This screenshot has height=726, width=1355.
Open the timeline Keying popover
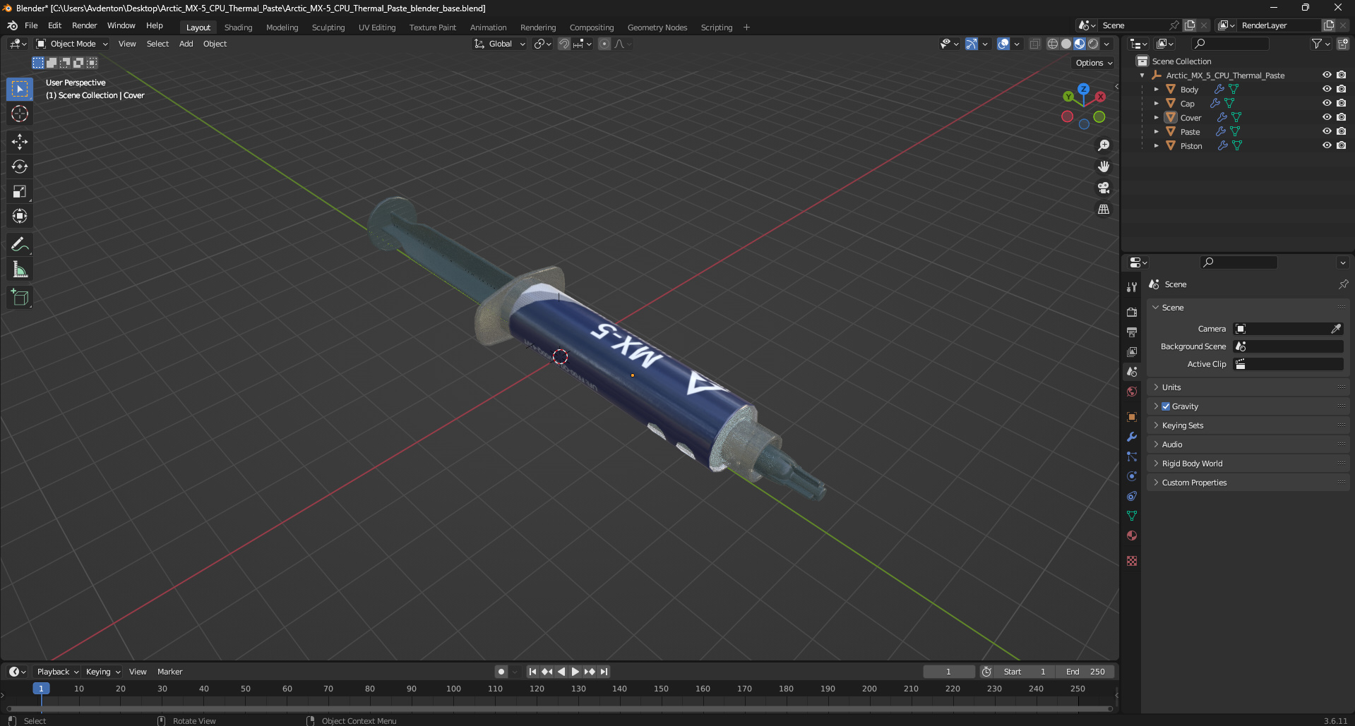(x=102, y=672)
